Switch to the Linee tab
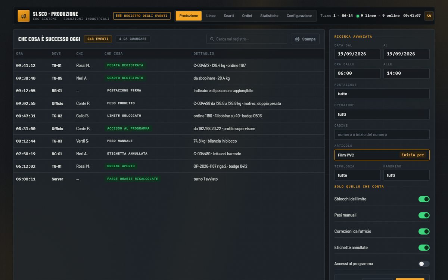Image resolution: width=448 pixels, height=280 pixels. [211, 16]
